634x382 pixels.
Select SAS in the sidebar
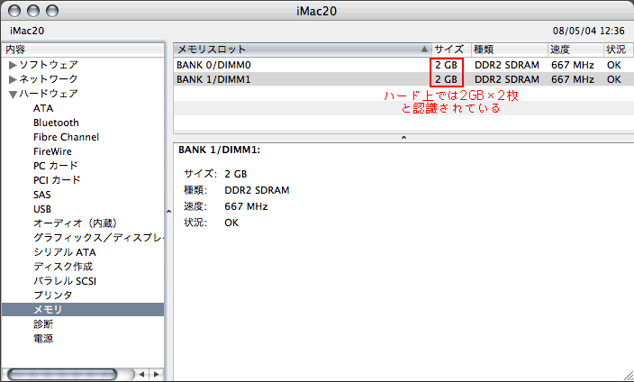click(42, 195)
